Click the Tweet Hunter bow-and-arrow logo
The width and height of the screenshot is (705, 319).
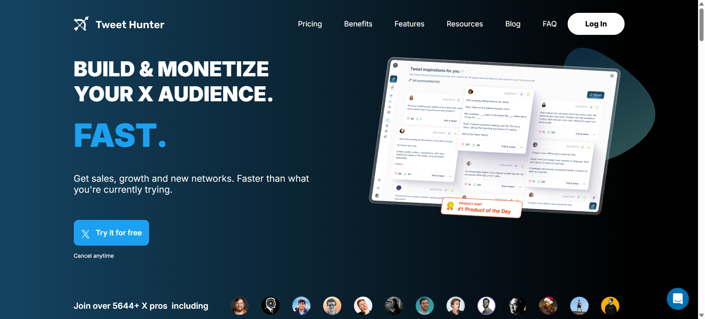pos(81,24)
